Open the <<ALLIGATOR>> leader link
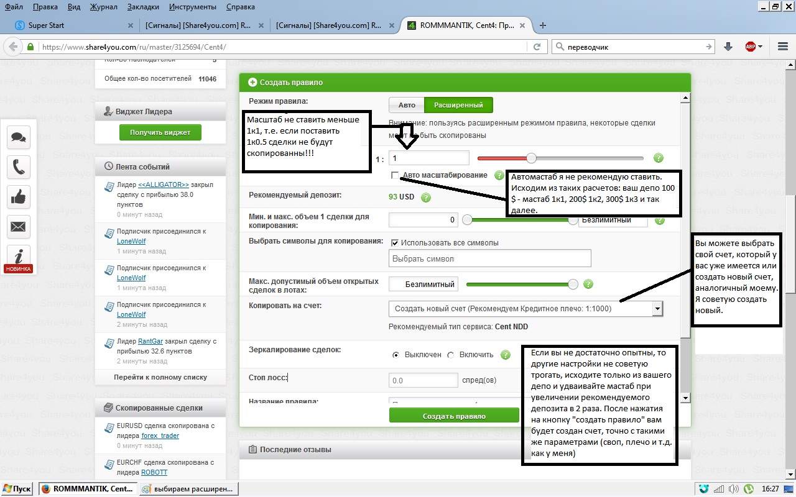 point(164,185)
